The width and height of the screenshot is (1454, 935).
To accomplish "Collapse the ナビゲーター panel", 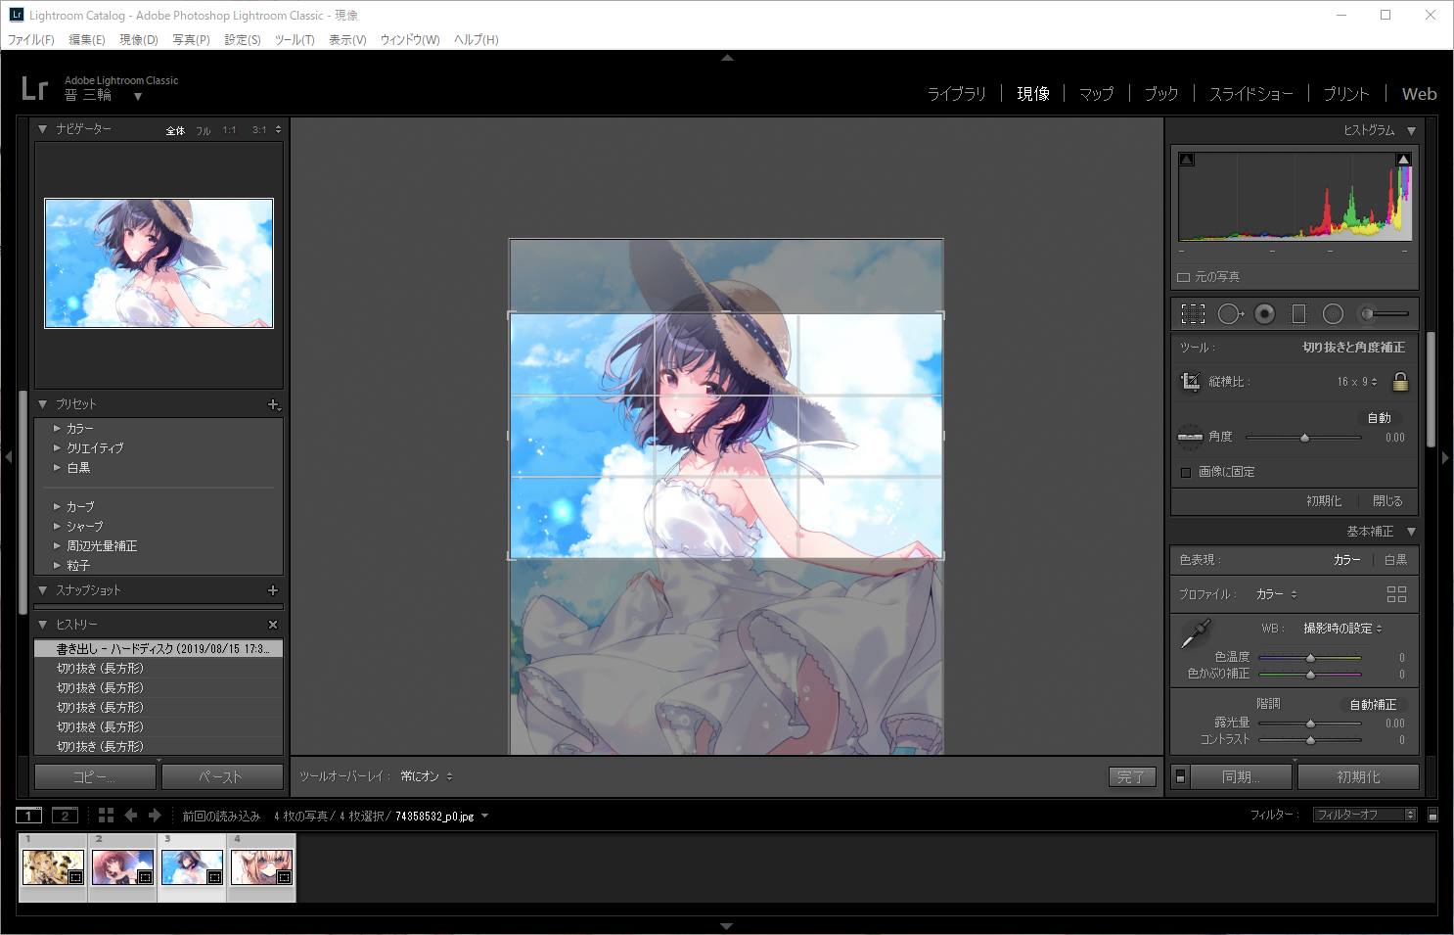I will click(x=42, y=129).
